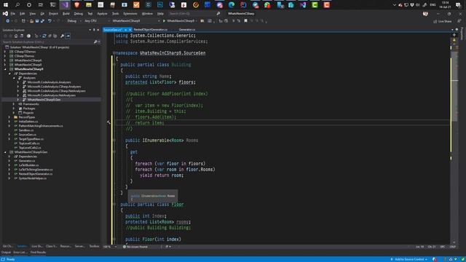The width and height of the screenshot is (466, 262).
Task: Close the SourceGen.cs tab
Action: pyautogui.click(x=130, y=30)
